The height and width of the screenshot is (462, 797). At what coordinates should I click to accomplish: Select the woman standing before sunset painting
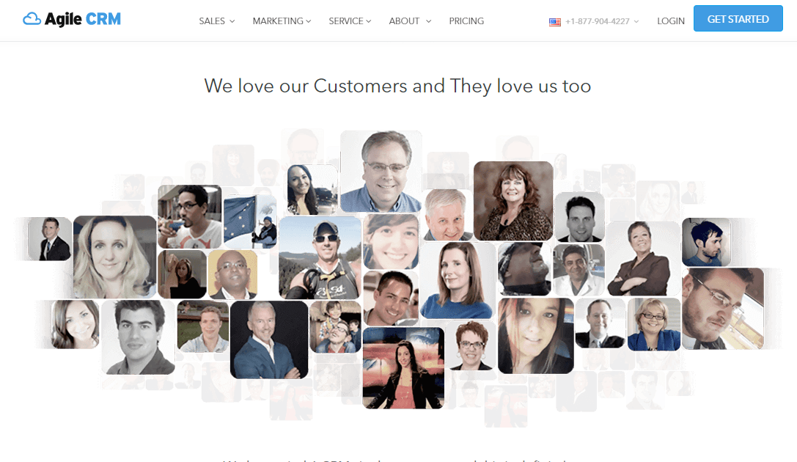tap(403, 367)
